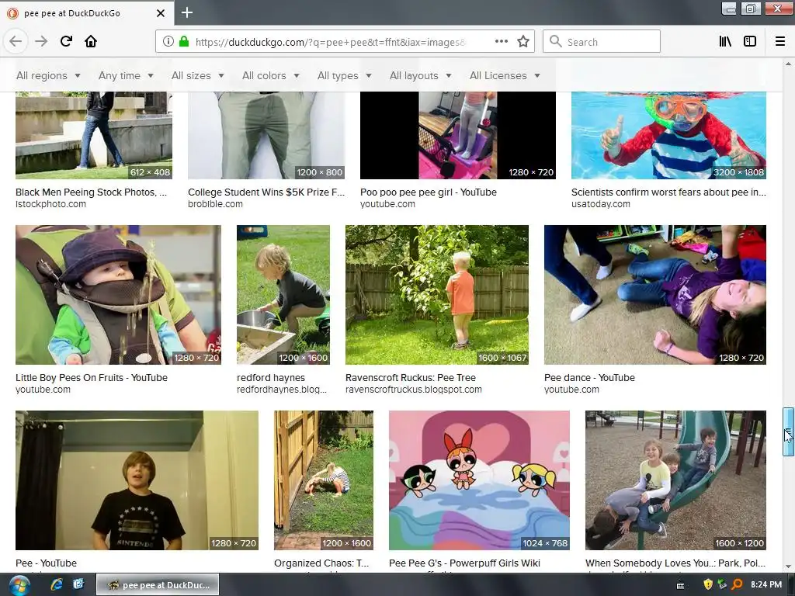
Task: Open Scientists confirm worst fears link
Action: pos(668,192)
